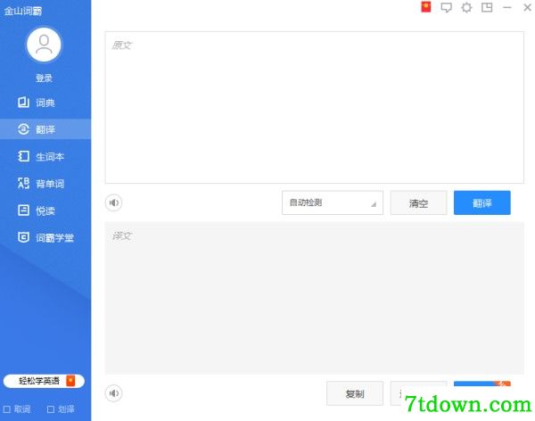The image size is (535, 421).
Task: Click into the 原文 source text box
Action: (x=314, y=107)
